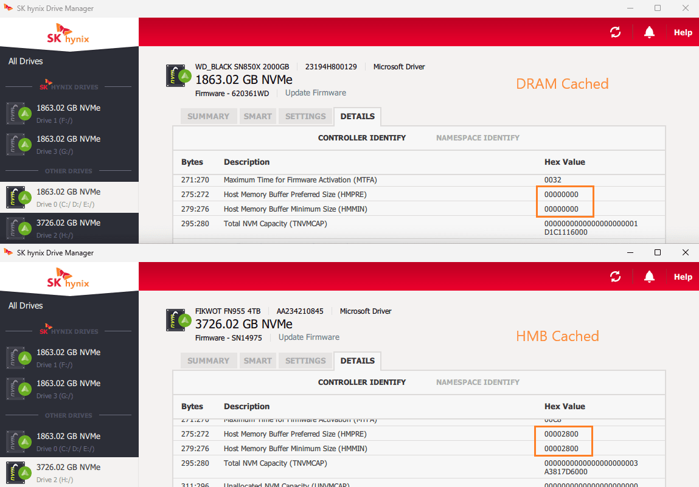Select Drive 0 icon in bottom window
Screen dimensions: 699x487
pos(18,441)
